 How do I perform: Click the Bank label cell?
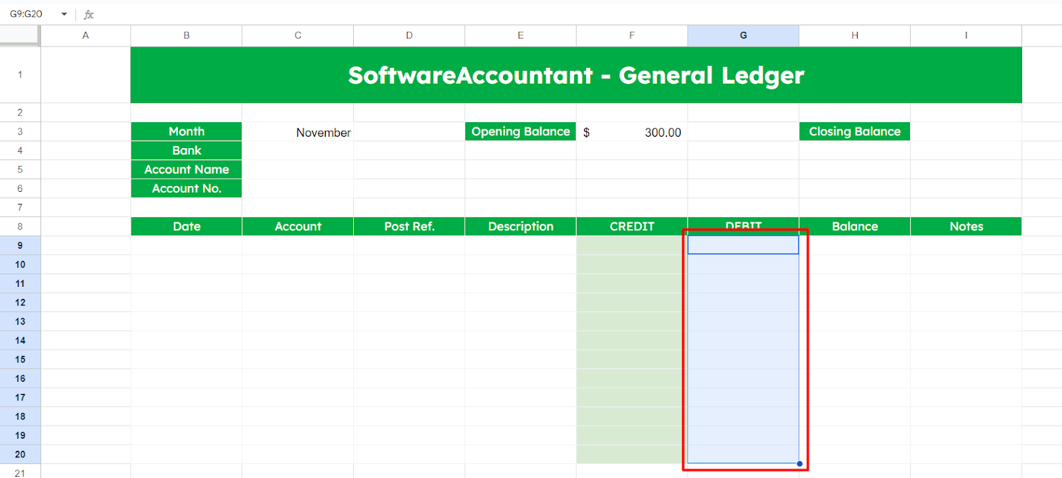point(187,151)
